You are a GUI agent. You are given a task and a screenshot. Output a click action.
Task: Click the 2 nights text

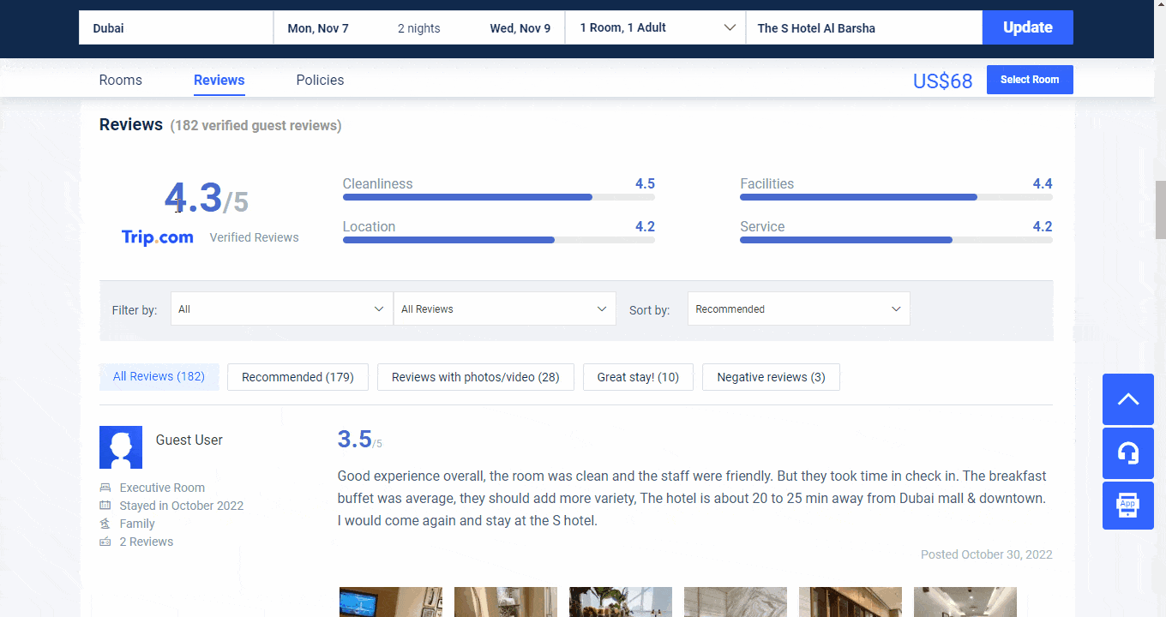point(418,28)
